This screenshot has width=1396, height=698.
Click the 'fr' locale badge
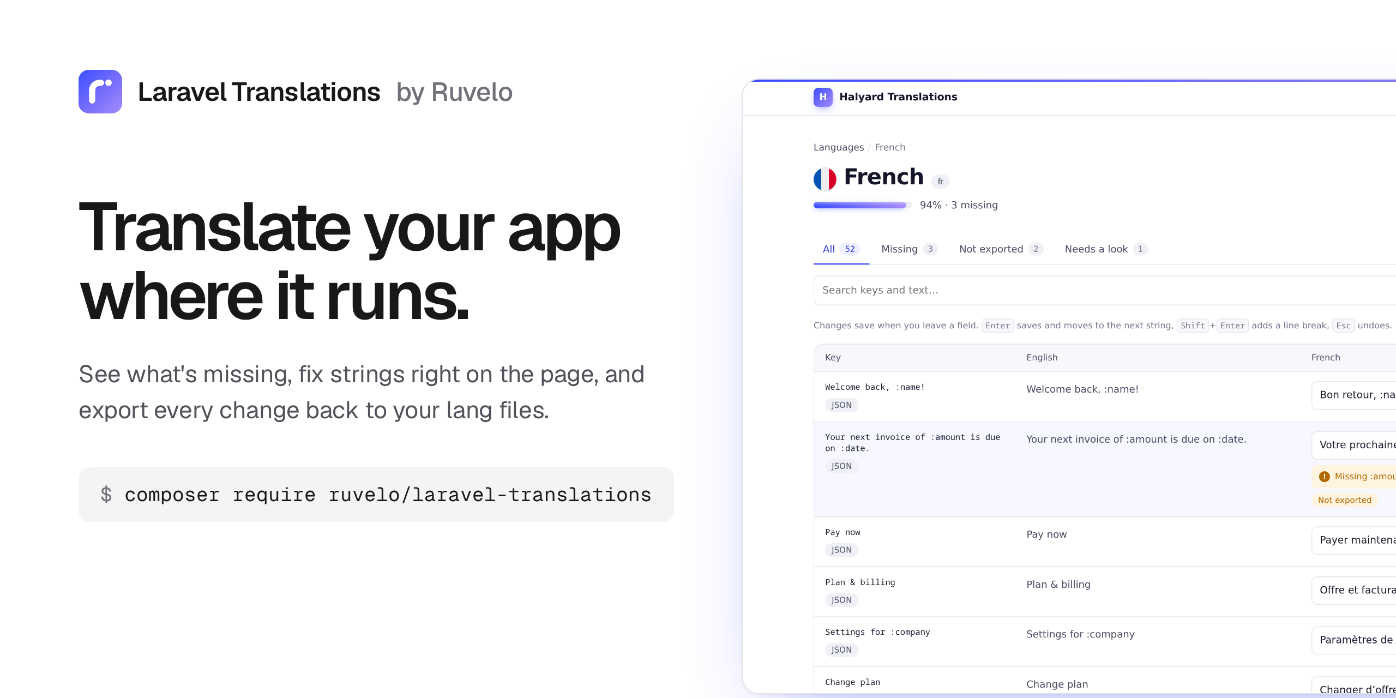pos(940,181)
